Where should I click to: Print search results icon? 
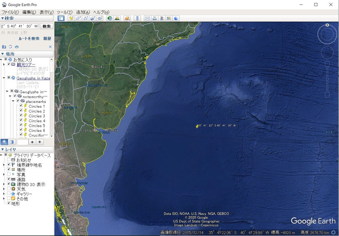pos(17,47)
